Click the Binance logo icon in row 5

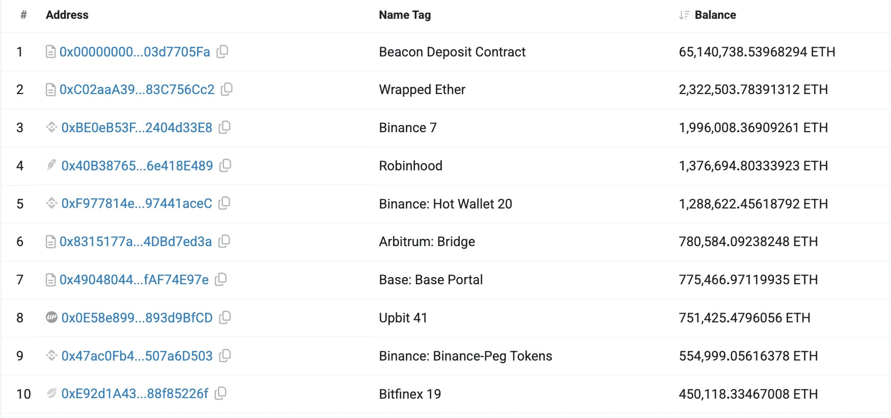coord(51,203)
